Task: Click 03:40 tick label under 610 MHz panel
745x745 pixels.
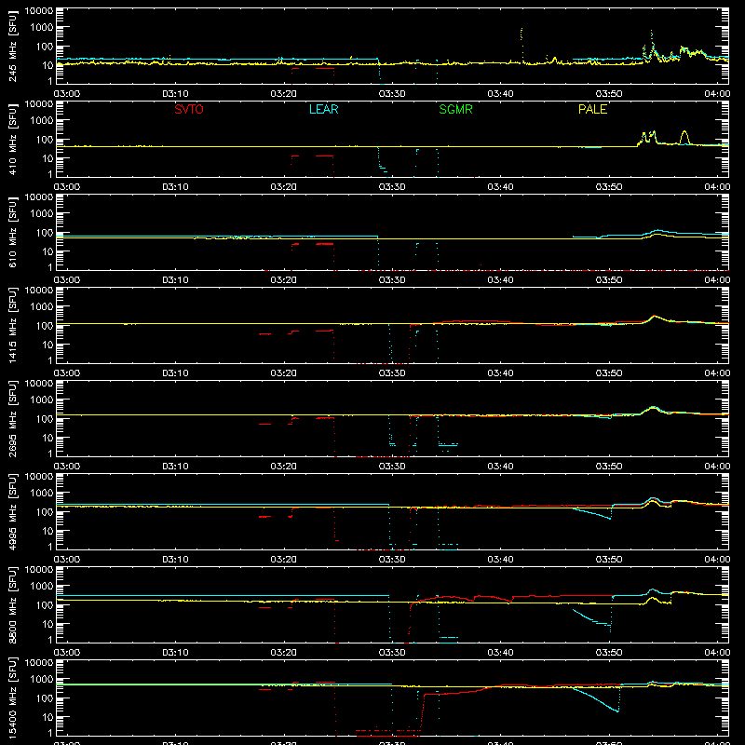Action: 500,280
